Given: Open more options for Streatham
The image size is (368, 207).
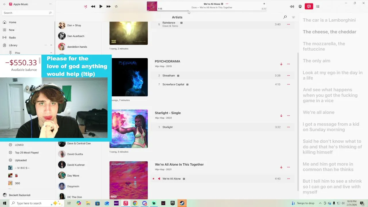Looking at the screenshot, I should pos(288,76).
